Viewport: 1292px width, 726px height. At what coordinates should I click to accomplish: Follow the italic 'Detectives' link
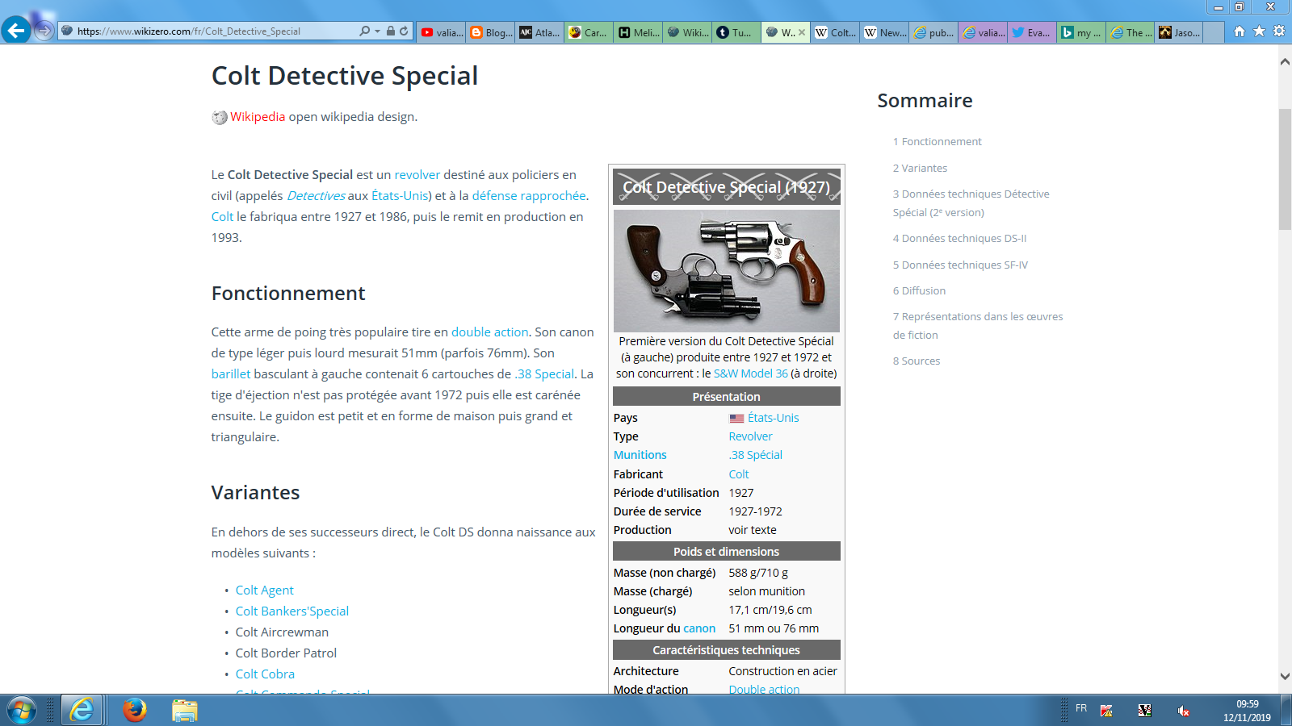316,195
